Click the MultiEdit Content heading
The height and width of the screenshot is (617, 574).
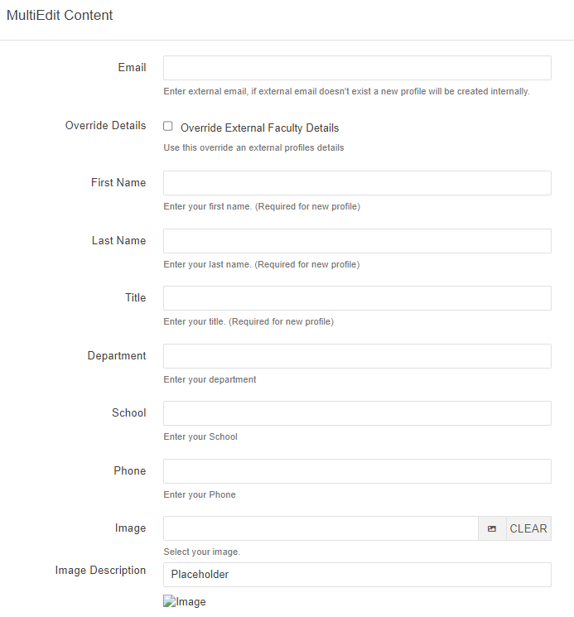(60, 15)
